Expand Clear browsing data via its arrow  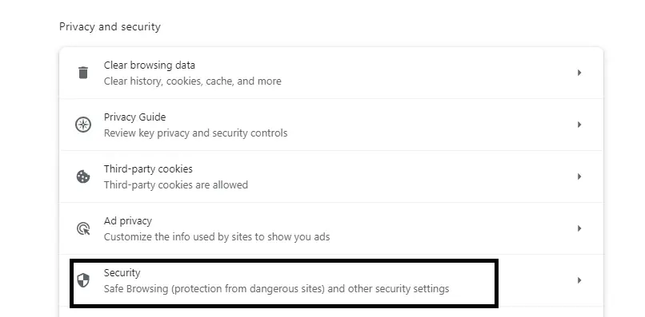tap(579, 73)
